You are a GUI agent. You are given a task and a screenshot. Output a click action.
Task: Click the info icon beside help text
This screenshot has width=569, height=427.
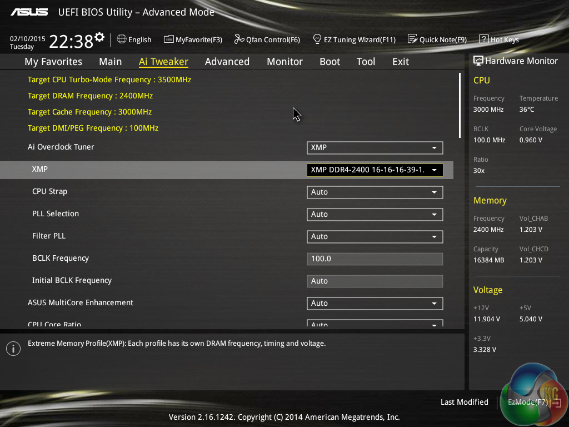click(x=13, y=349)
